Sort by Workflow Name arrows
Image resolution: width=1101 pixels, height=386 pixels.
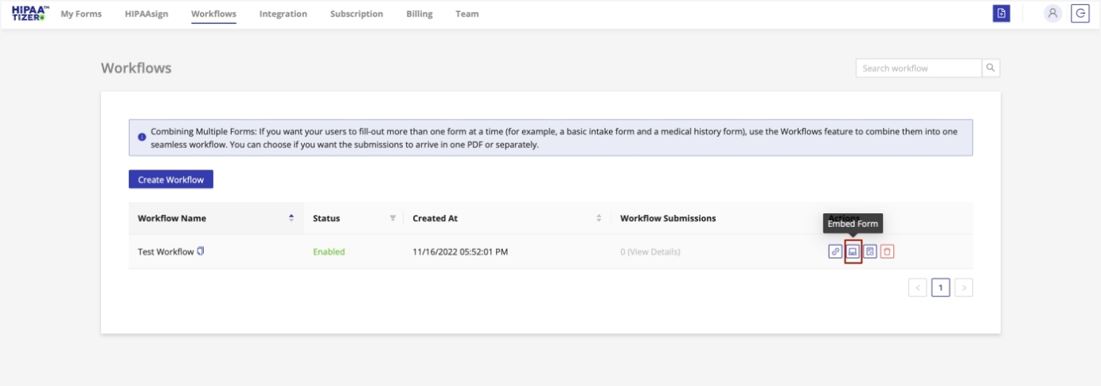point(291,218)
